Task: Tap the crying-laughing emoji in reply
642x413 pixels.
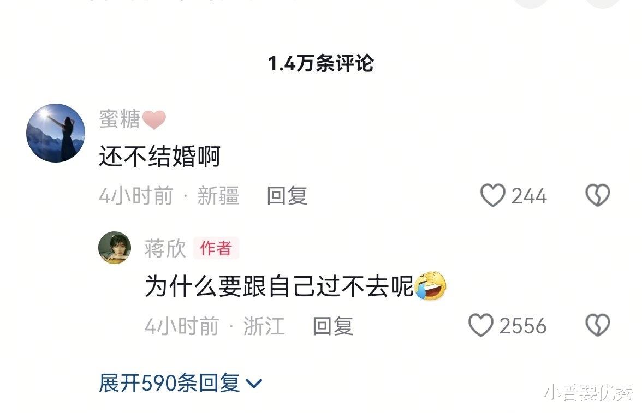Action: (430, 286)
